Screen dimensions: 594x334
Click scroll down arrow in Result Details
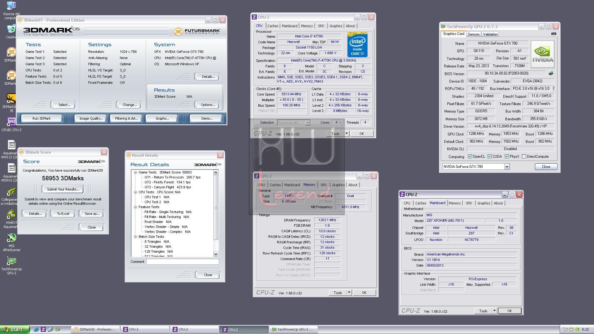pyautogui.click(x=216, y=254)
